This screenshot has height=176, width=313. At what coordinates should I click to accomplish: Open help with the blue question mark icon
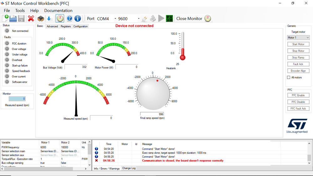(69, 18)
